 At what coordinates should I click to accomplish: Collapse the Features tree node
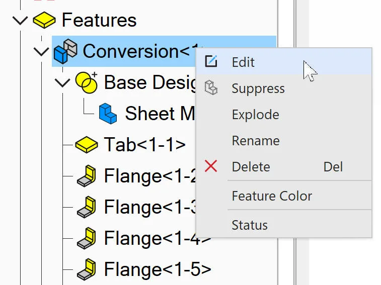click(x=20, y=21)
